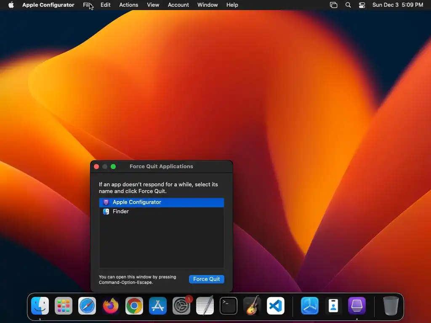
Task: Open Spotlight search in menu bar
Action: point(348,5)
